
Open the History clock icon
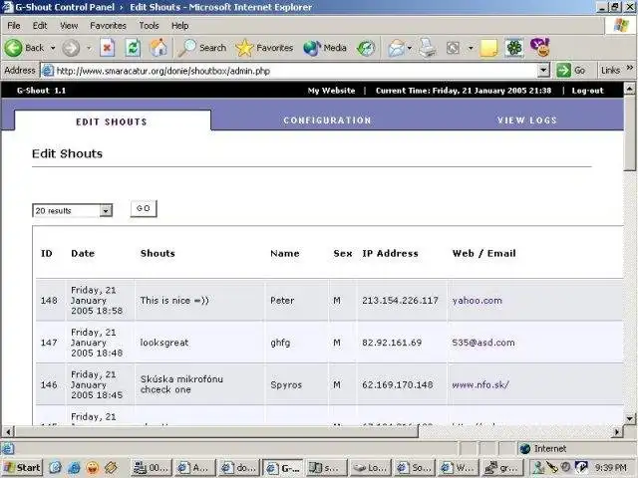tap(366, 48)
